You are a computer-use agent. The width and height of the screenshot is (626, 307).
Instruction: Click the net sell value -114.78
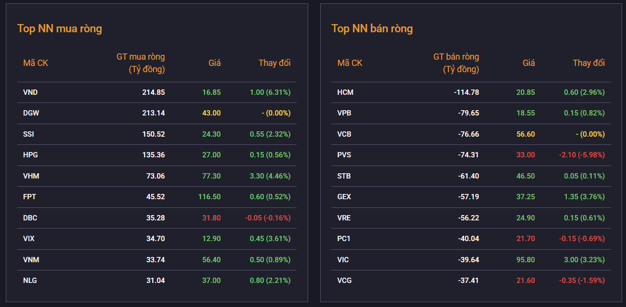click(x=467, y=92)
